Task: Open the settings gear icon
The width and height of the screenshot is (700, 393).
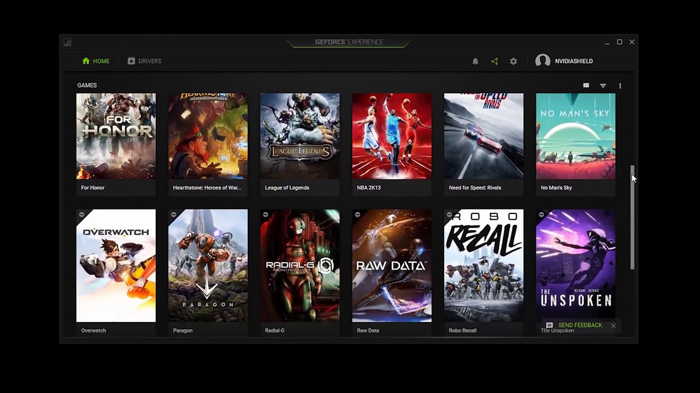Action: pos(513,61)
